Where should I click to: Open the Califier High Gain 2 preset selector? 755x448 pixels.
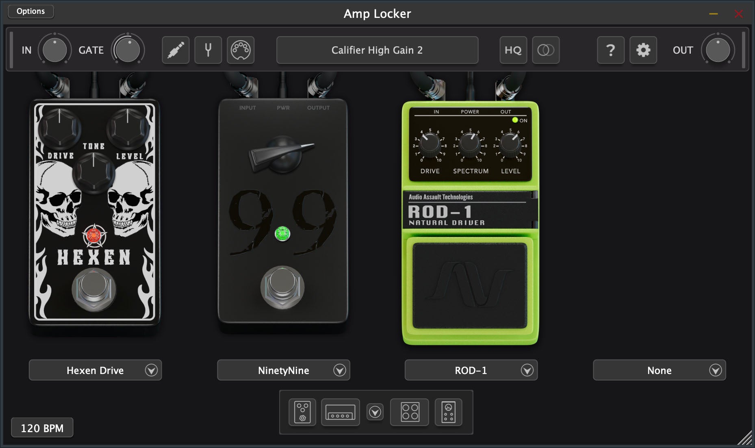click(377, 50)
